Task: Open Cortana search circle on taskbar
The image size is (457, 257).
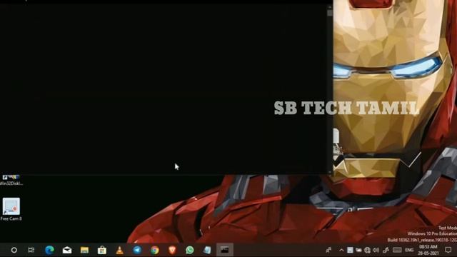Action: (14, 250)
